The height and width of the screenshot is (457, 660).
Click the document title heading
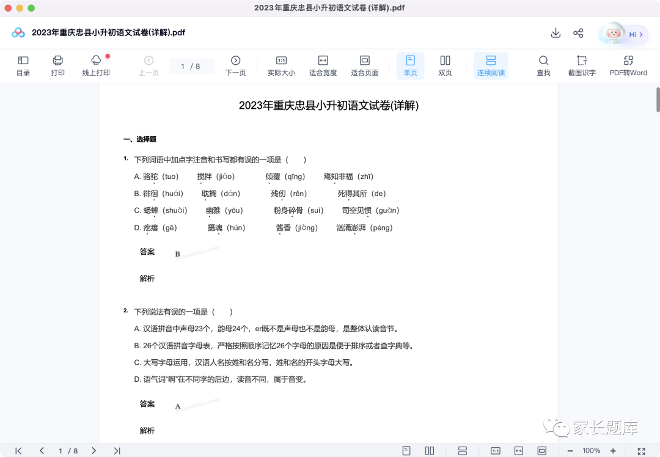point(329,105)
